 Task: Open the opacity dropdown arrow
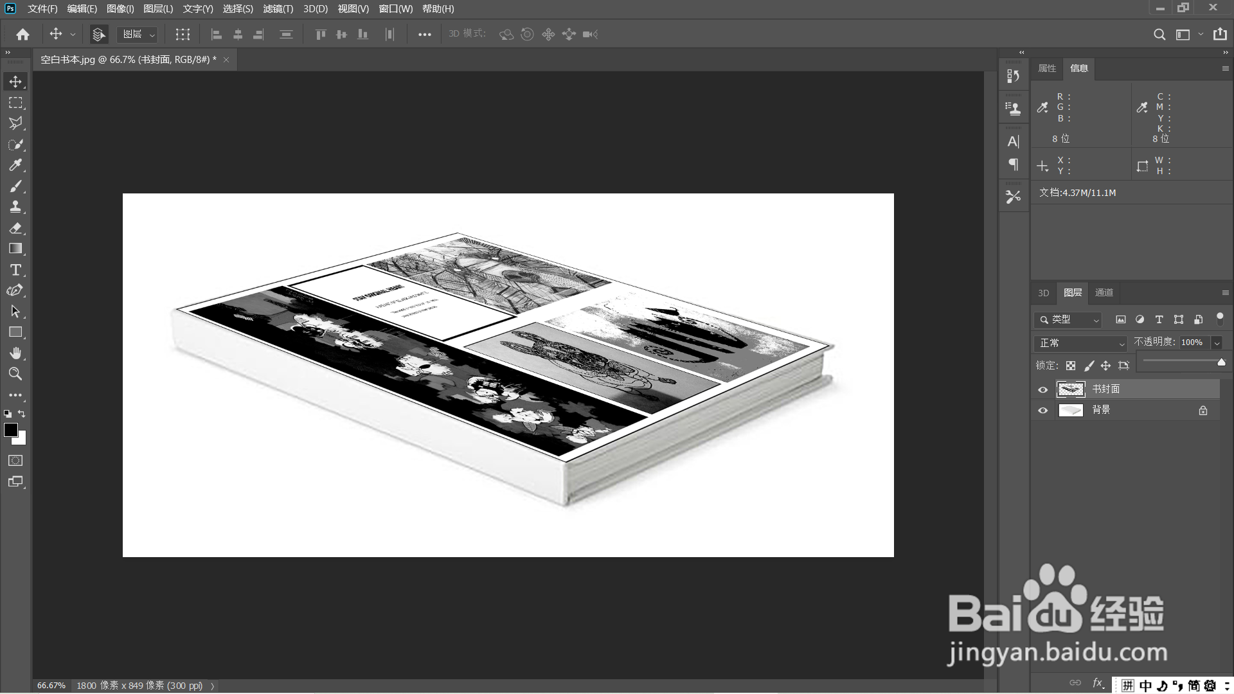1217,343
